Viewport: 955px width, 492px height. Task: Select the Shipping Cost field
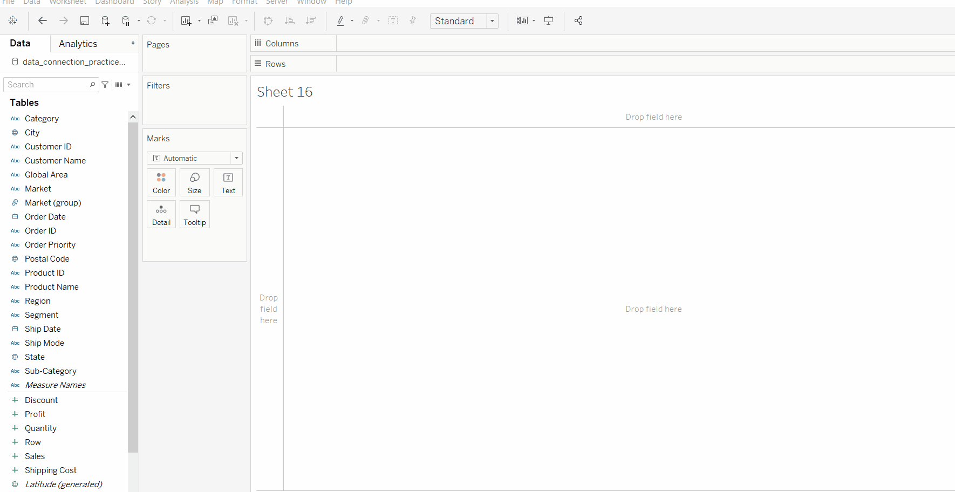51,470
